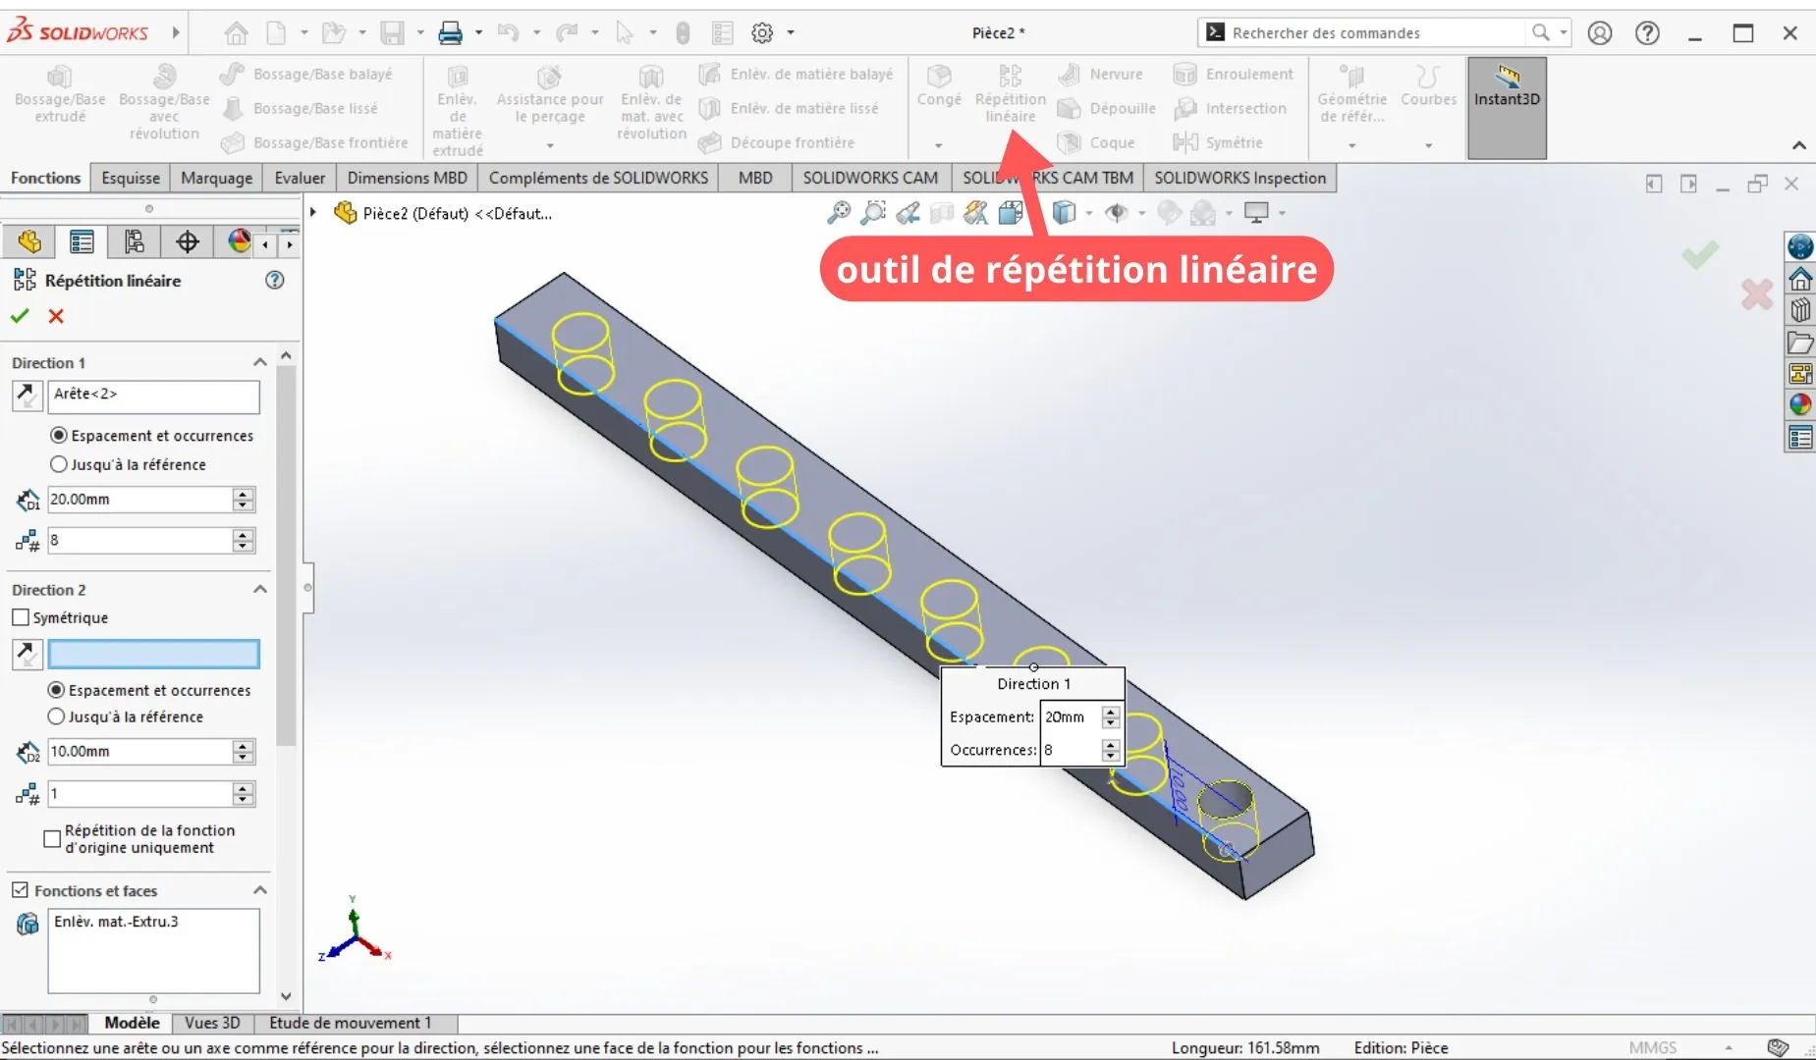The height and width of the screenshot is (1060, 1816).
Task: Open the PropertyManager tab icon
Action: tap(82, 241)
